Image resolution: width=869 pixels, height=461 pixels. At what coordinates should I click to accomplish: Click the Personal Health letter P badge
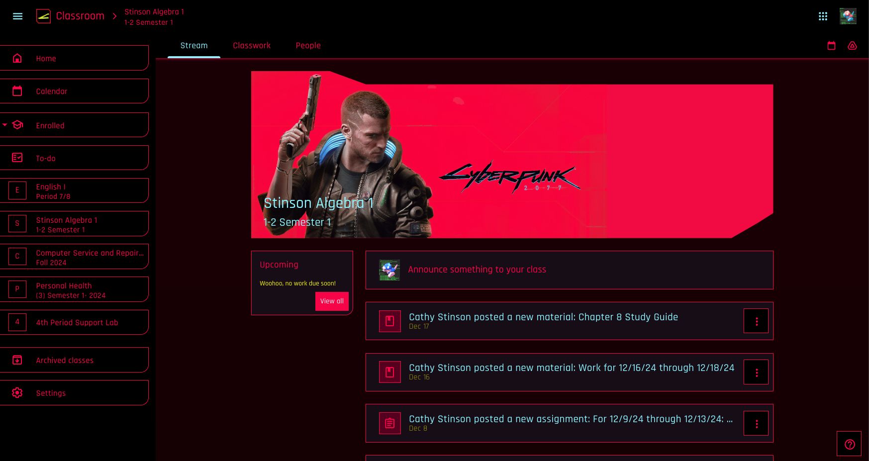click(17, 289)
